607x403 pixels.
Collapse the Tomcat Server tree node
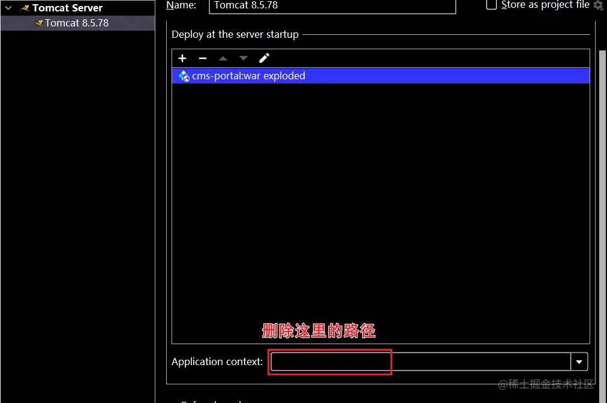pyautogui.click(x=8, y=8)
